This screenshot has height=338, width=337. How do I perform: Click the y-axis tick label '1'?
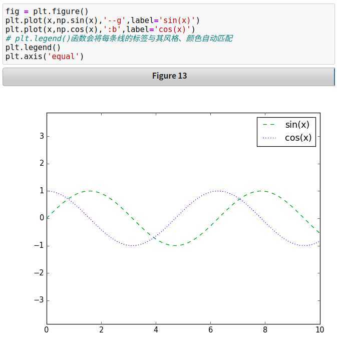coord(42,191)
